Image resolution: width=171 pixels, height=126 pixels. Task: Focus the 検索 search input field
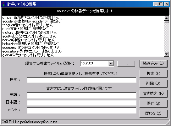[x=81, y=80]
